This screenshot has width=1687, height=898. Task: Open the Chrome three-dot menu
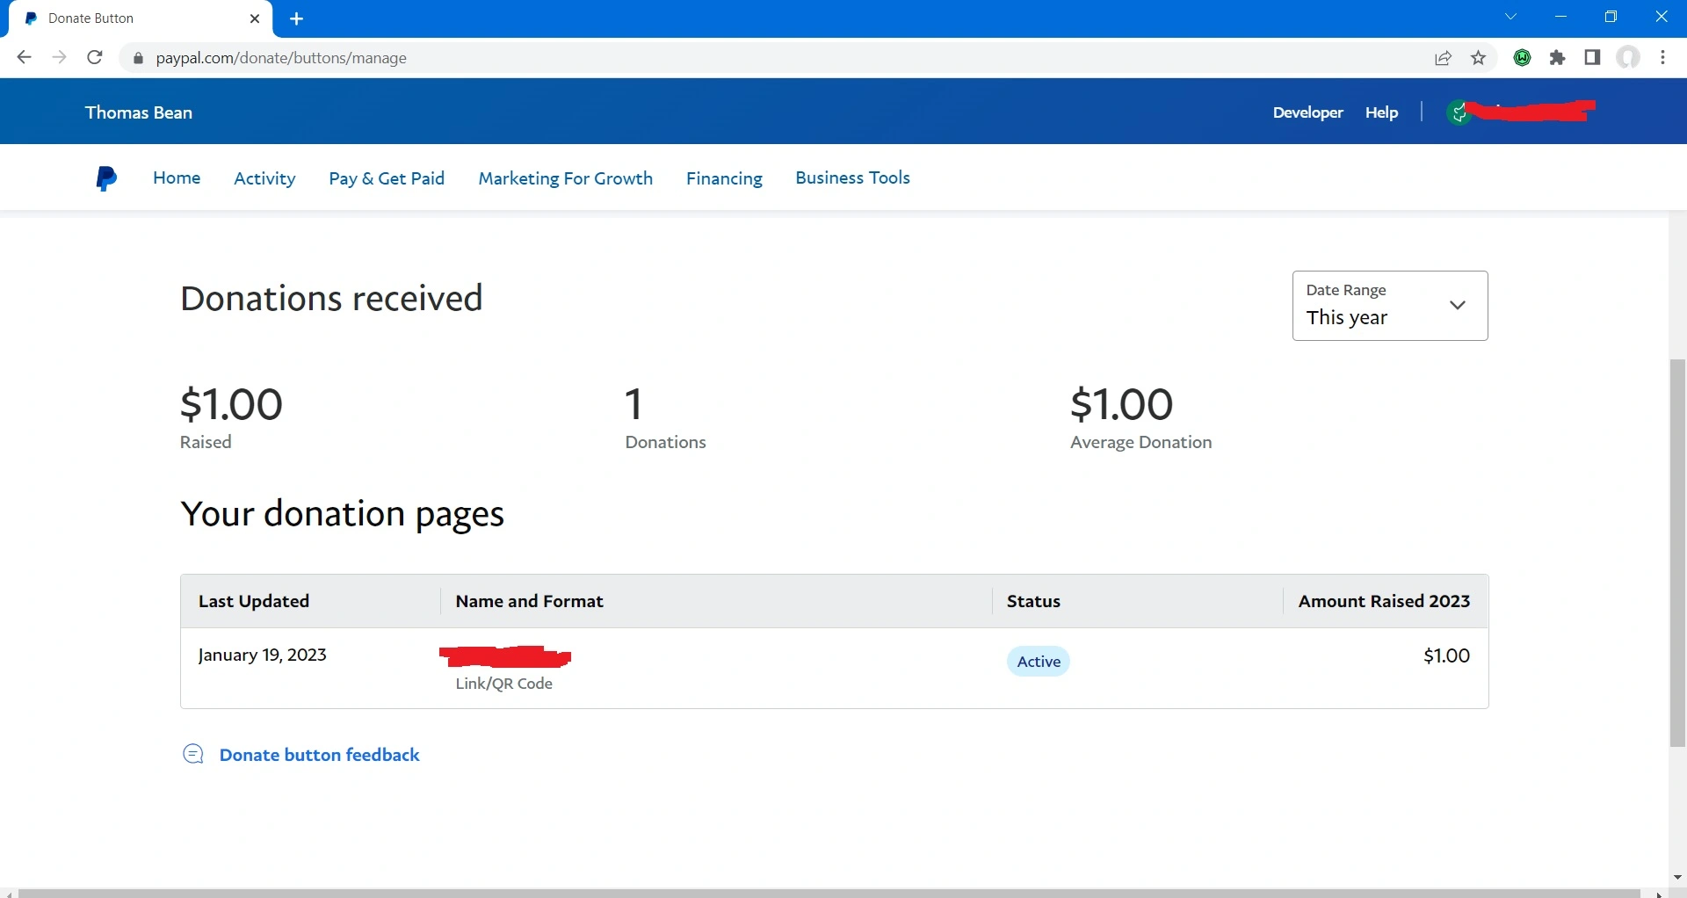tap(1663, 58)
